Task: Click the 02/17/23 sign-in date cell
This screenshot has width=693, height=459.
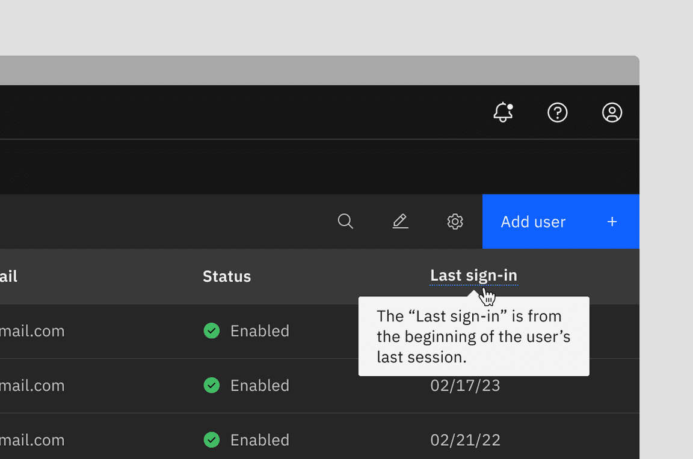Action: coord(466,386)
